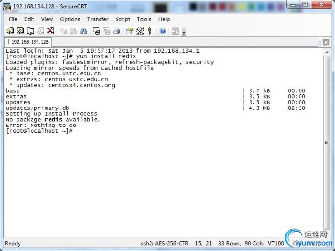Open the Options menu

point(70,19)
